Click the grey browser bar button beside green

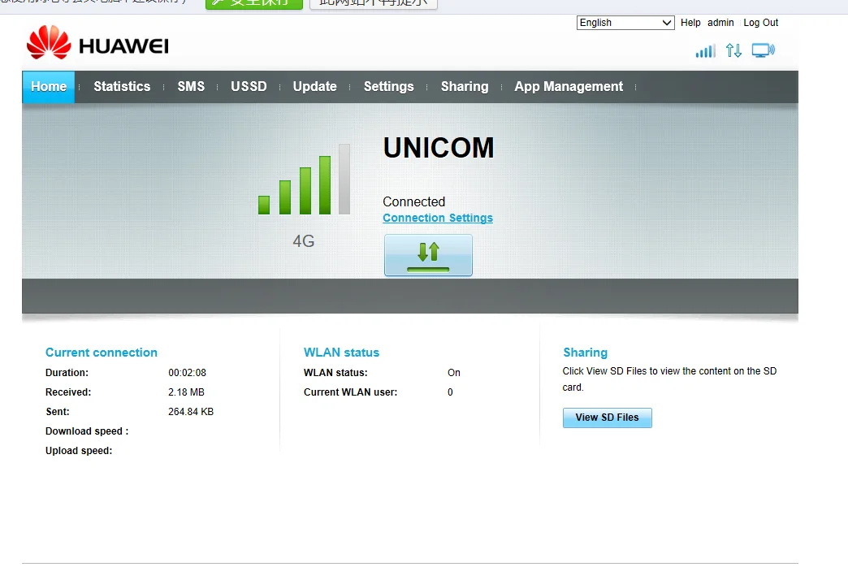(373, 3)
